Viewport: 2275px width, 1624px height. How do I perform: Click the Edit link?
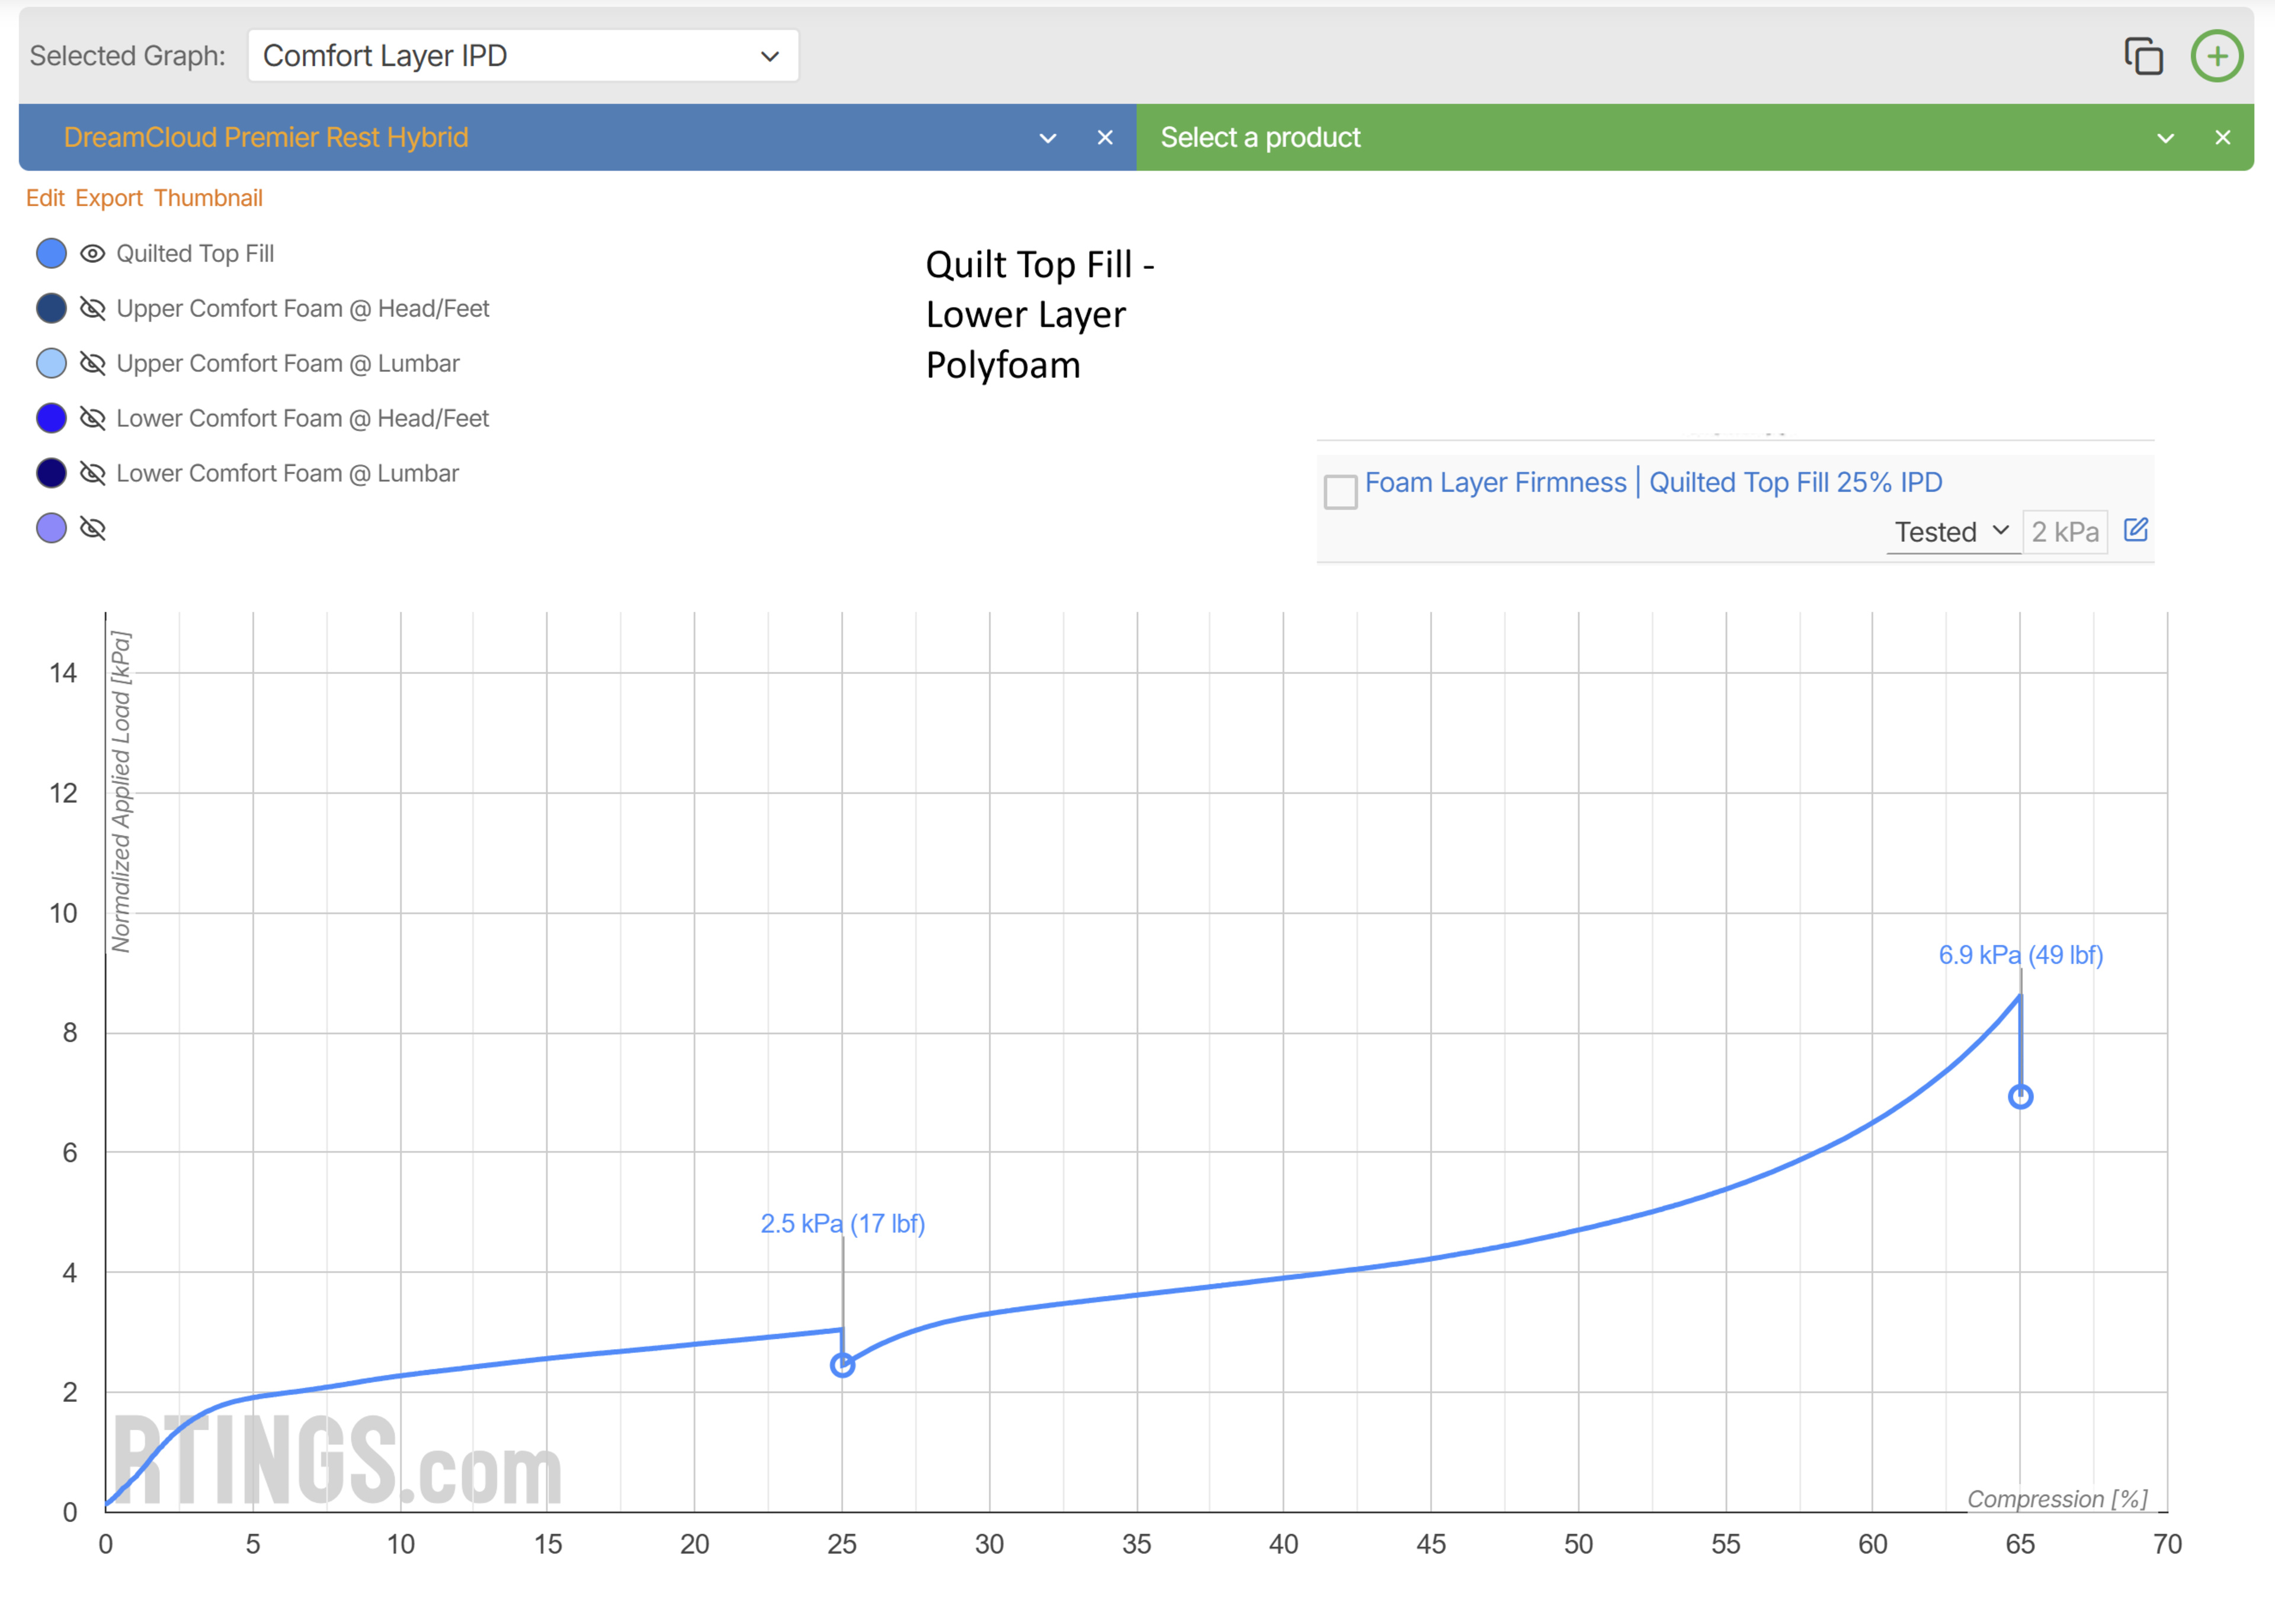click(x=45, y=198)
